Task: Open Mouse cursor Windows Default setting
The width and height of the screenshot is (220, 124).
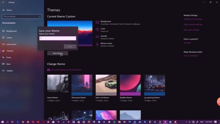Action: [x=105, y=44]
